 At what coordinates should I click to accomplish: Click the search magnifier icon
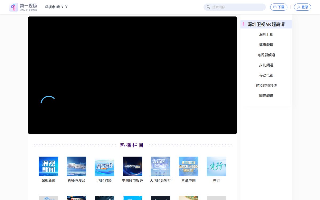click(208, 7)
